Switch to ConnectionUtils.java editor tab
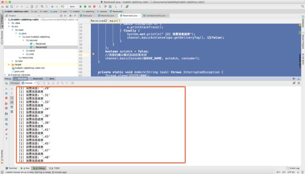Viewport: 305px width, 174px height. click(156, 16)
